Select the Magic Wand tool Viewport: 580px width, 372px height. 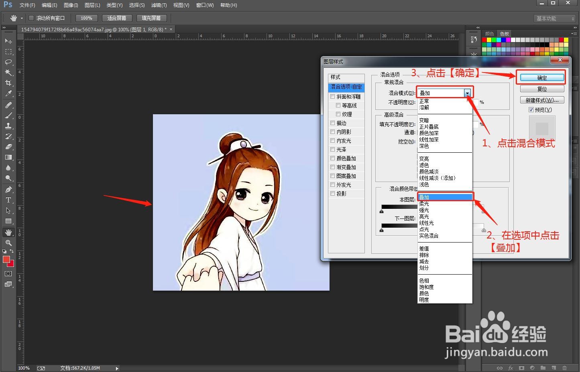click(x=8, y=73)
